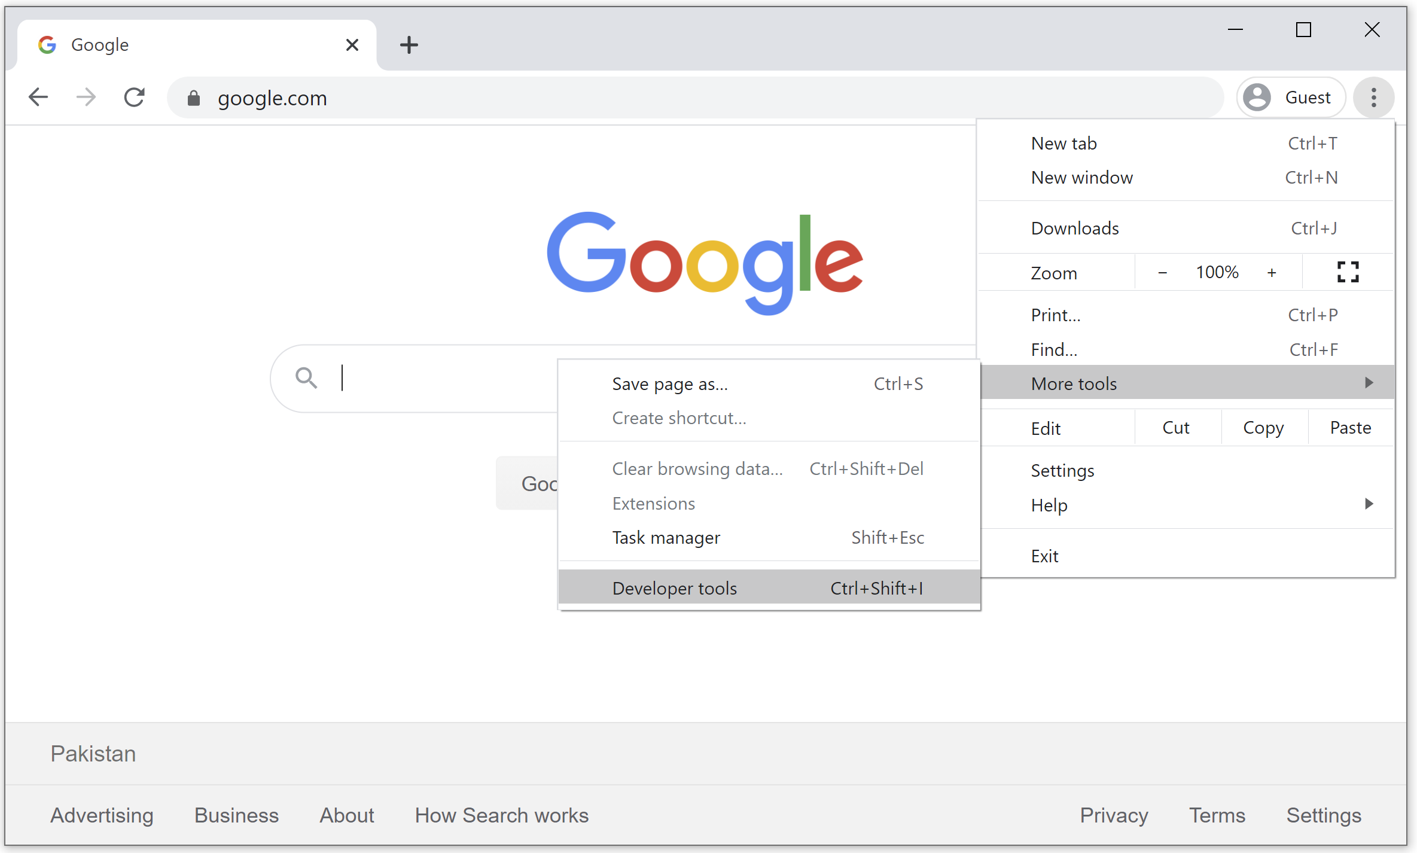
Task: Close the Google tab
Action: 352,45
